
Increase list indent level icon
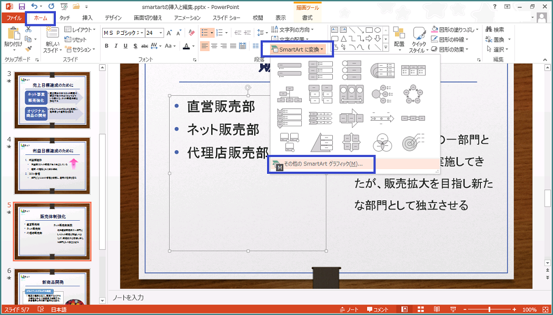click(x=247, y=33)
